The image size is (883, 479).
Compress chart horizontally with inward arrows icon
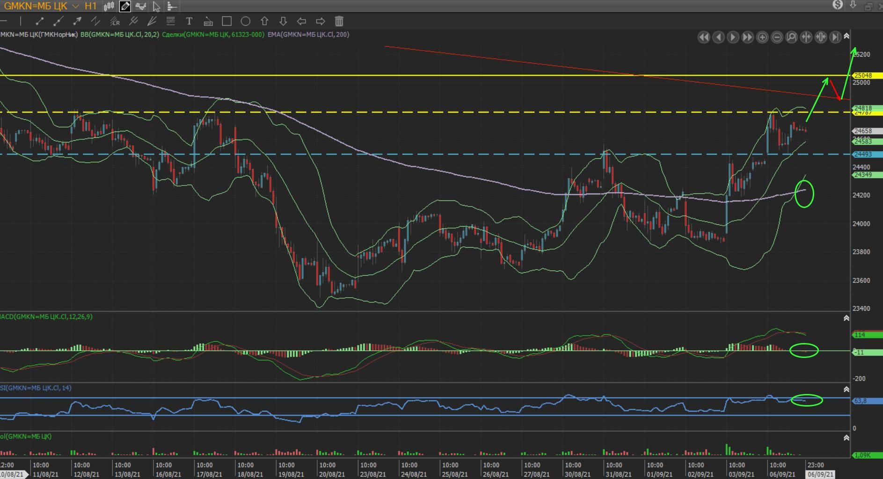point(806,37)
